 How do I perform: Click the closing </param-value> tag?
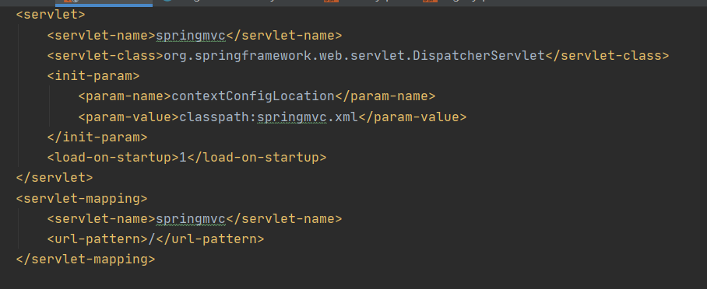(412, 117)
